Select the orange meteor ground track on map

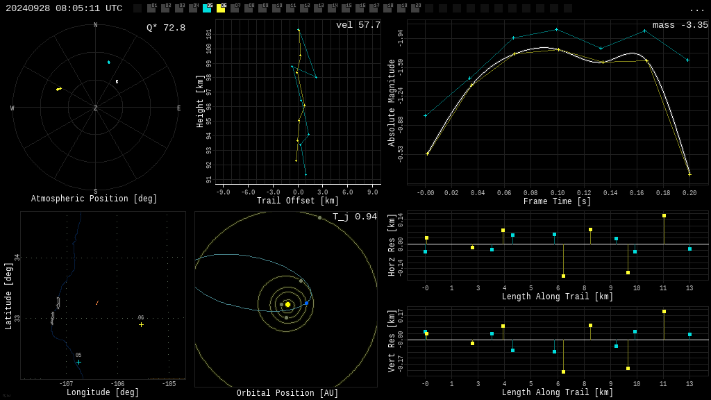click(x=97, y=303)
